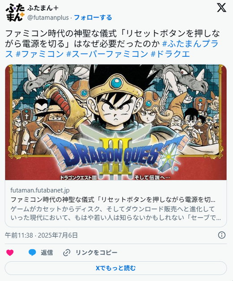Open the article headline in link card
Image resolution: width=233 pixels, height=281 pixels.
click(x=113, y=199)
